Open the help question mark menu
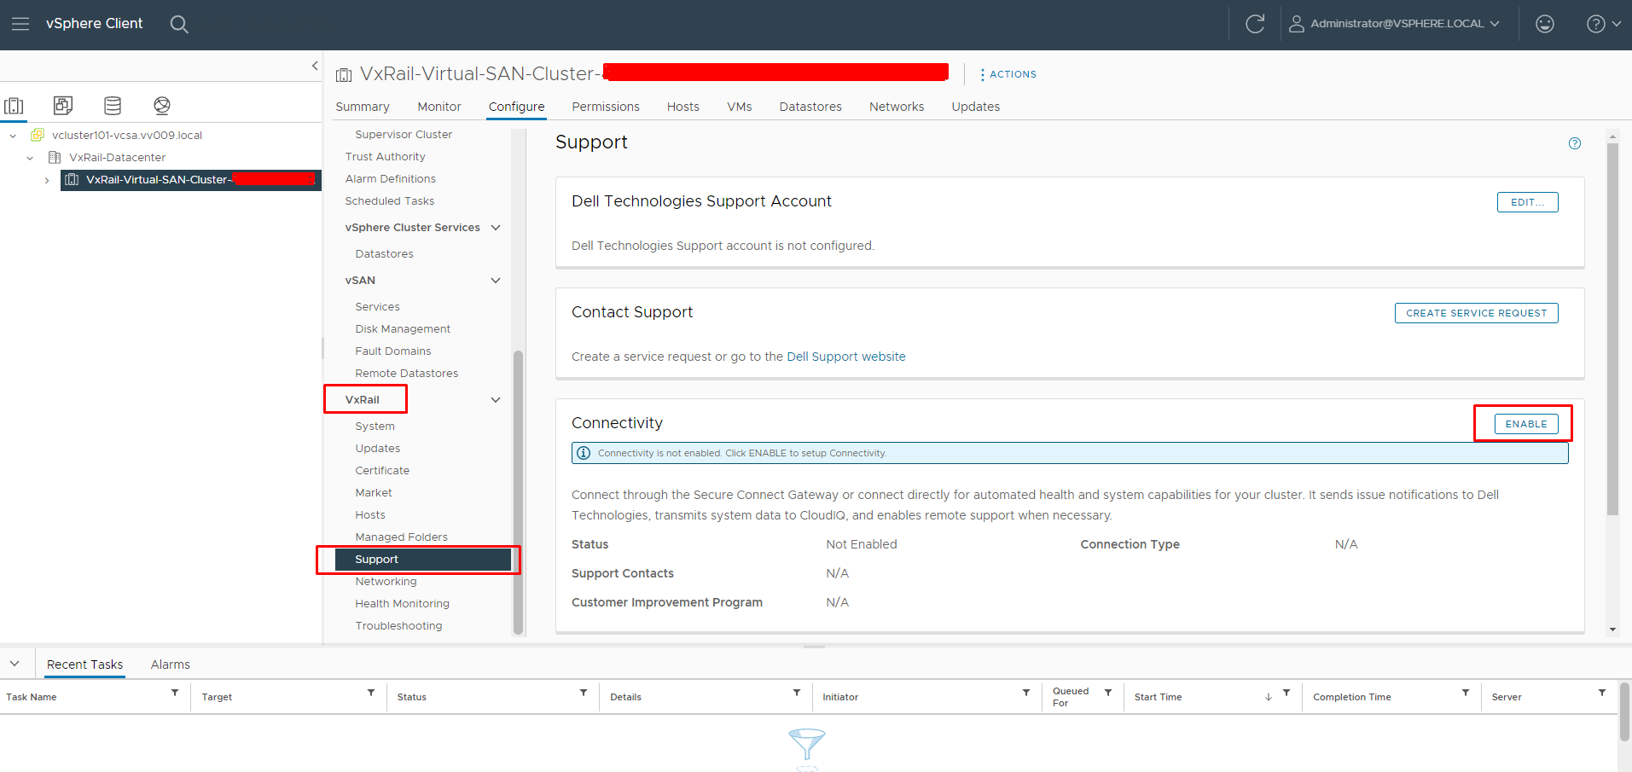The height and width of the screenshot is (772, 1632). 1603,24
